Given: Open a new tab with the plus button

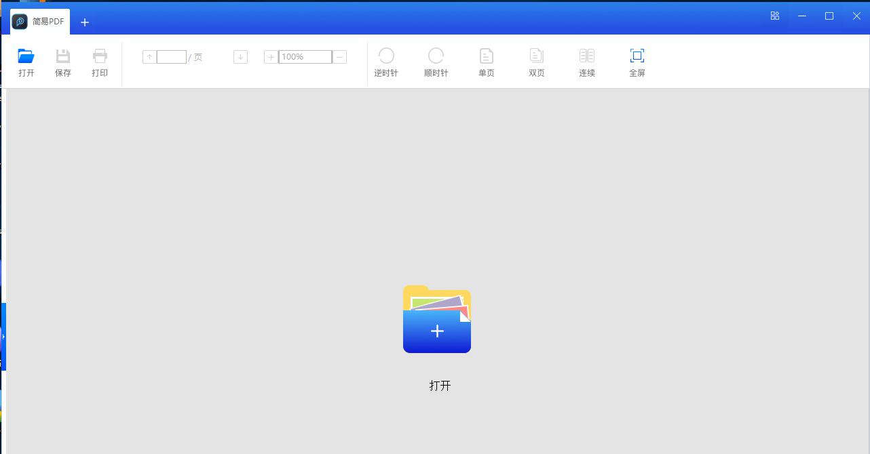Looking at the screenshot, I should 84,22.
